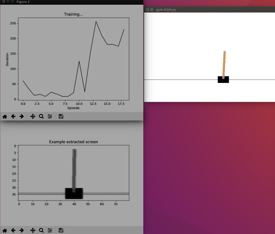
Task: Click Back arrow in bottom figure toolbar
Action: pos(13,231)
